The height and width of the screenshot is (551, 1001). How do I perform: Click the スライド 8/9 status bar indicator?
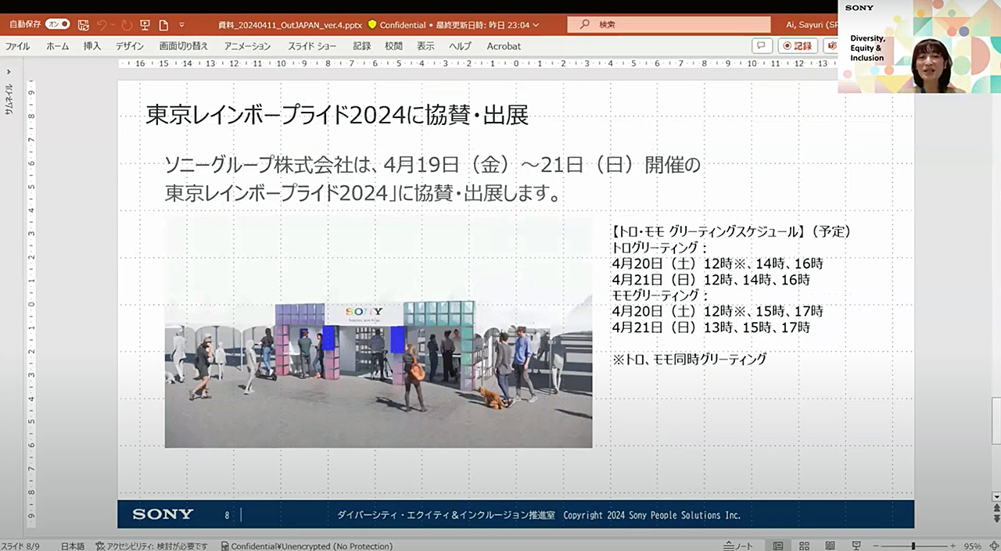click(x=21, y=546)
